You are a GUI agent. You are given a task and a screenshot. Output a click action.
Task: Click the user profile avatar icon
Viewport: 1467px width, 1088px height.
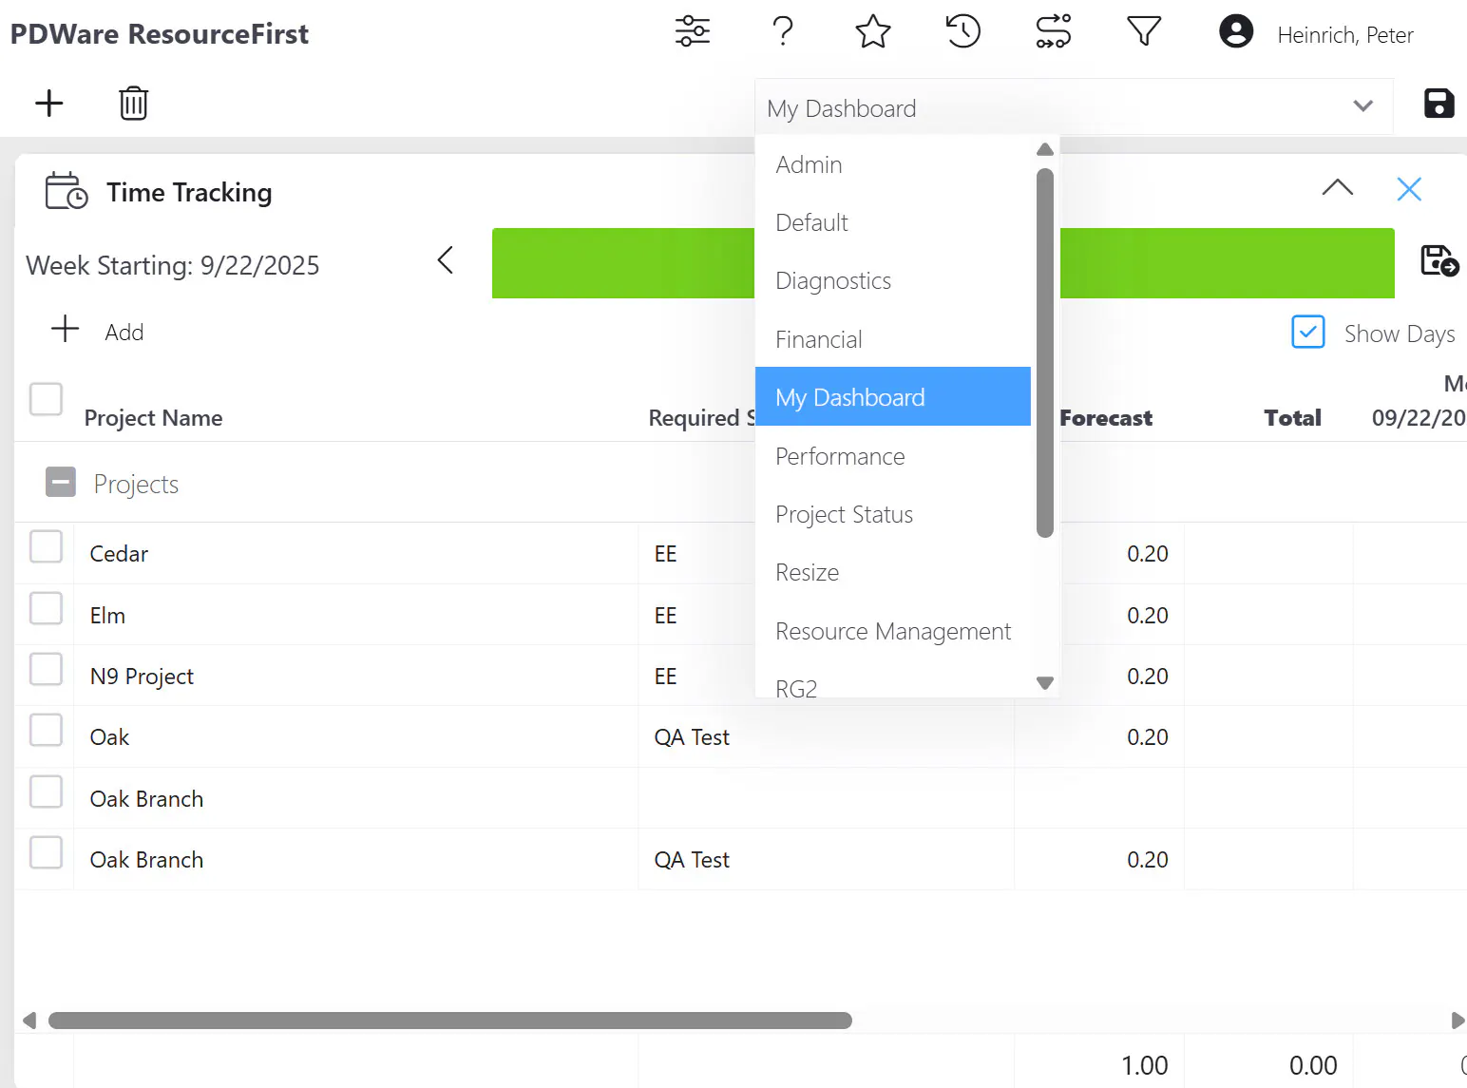click(1236, 31)
